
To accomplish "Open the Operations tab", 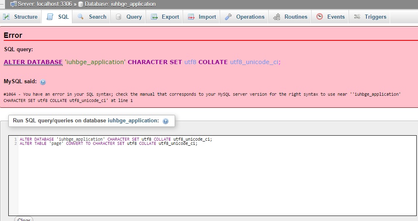I will (x=244, y=17).
